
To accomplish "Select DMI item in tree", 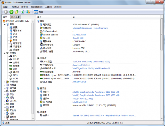I will point(15,34).
